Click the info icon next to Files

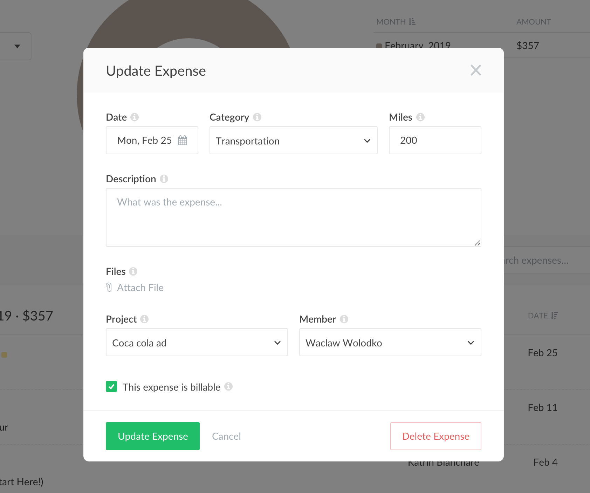coord(133,271)
